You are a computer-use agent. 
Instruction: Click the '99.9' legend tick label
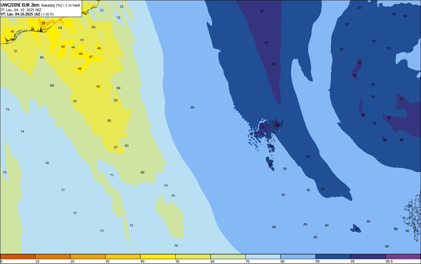[389, 261]
